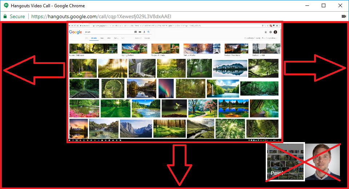Image resolution: width=349 pixels, height=189 pixels.
Task: Minimize the Hangouts Video Call window
Action: (308, 5)
